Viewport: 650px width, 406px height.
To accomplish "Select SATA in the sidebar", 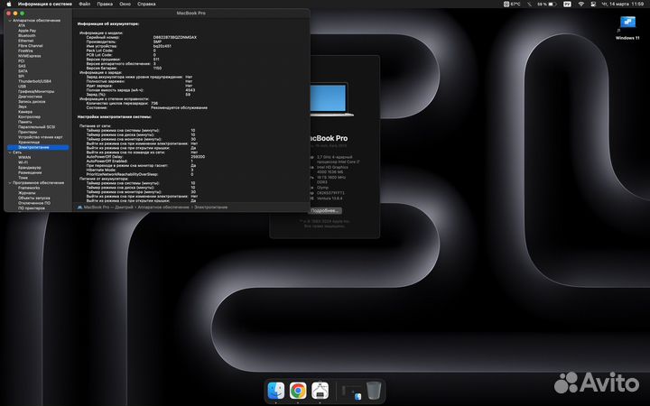I will pos(23,71).
